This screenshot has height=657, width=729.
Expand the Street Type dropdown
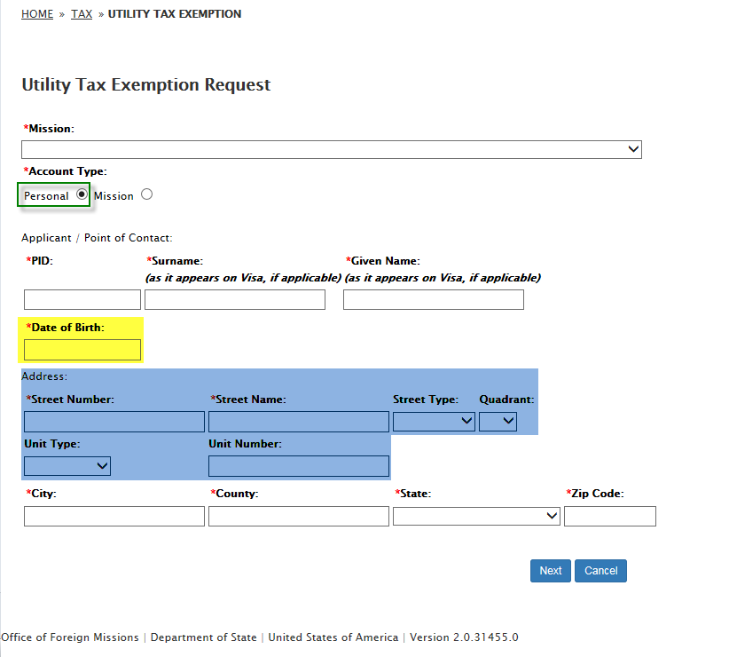coord(434,422)
